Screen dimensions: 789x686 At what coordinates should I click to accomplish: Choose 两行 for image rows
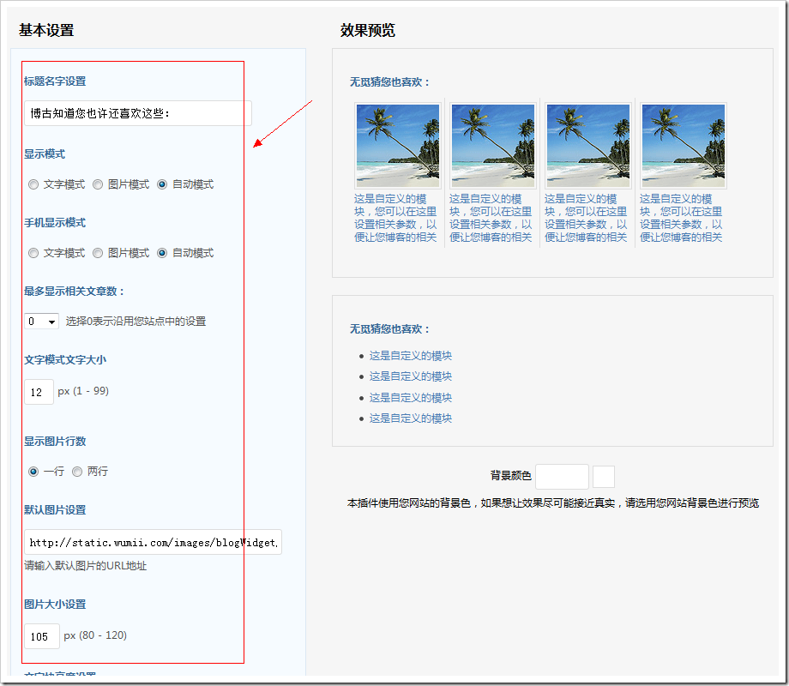[x=77, y=472]
